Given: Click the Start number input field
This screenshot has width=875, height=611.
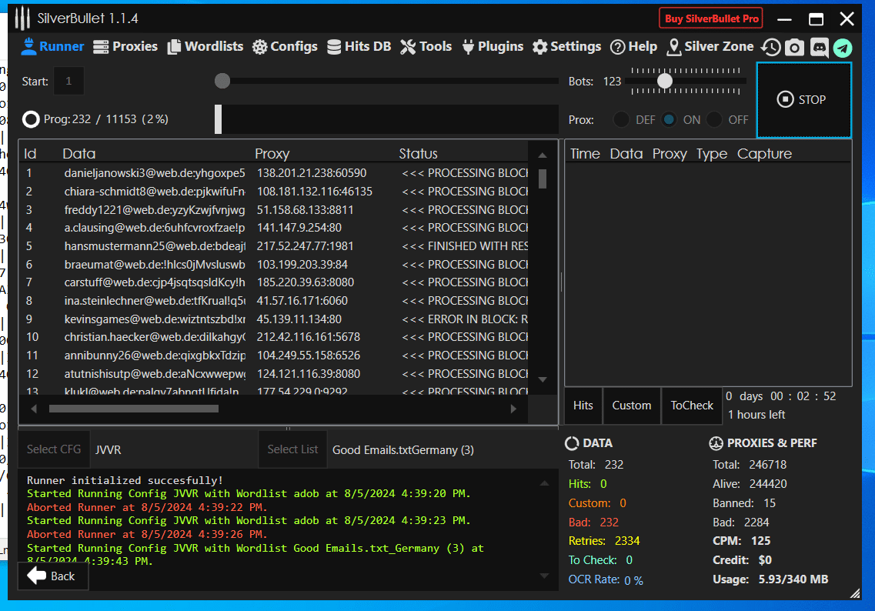Looking at the screenshot, I should click(69, 82).
